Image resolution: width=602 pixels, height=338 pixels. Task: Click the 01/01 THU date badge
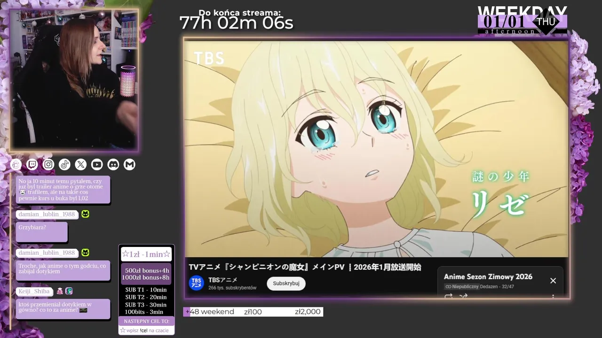point(523,22)
